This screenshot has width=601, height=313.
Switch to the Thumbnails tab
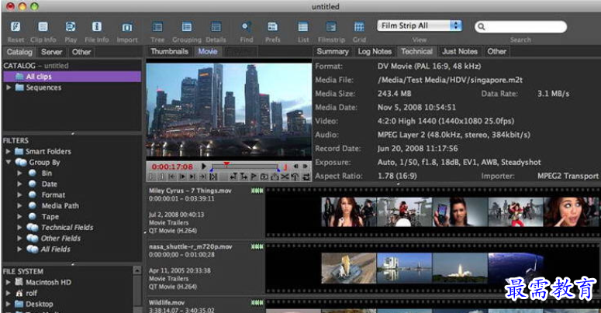click(x=169, y=51)
